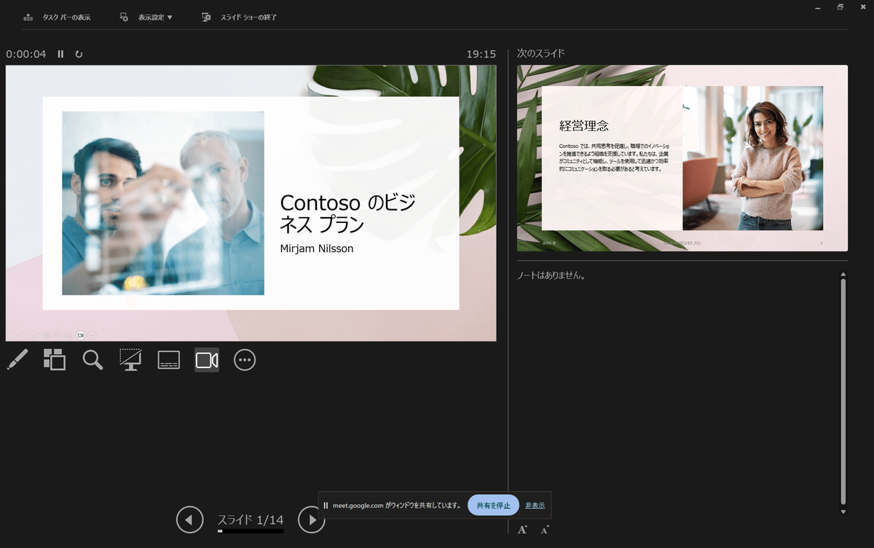Open the see all slides grid
This screenshot has height=548, width=874.
(55, 360)
